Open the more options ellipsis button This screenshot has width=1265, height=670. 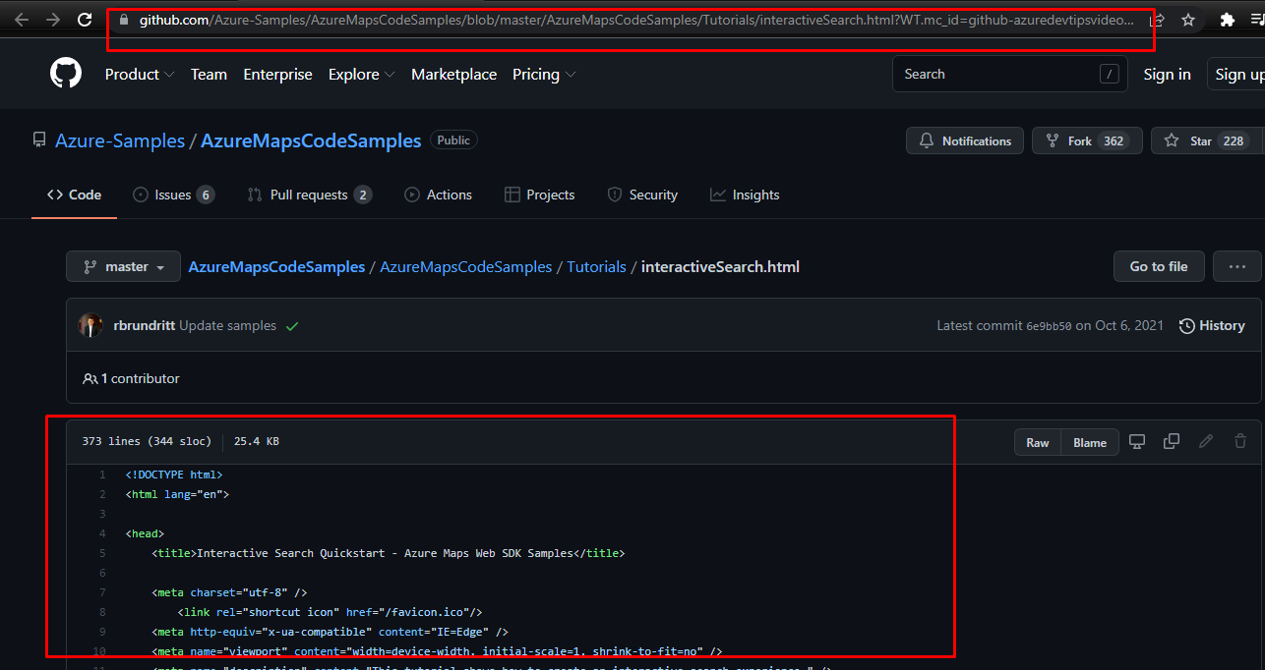pos(1236,266)
